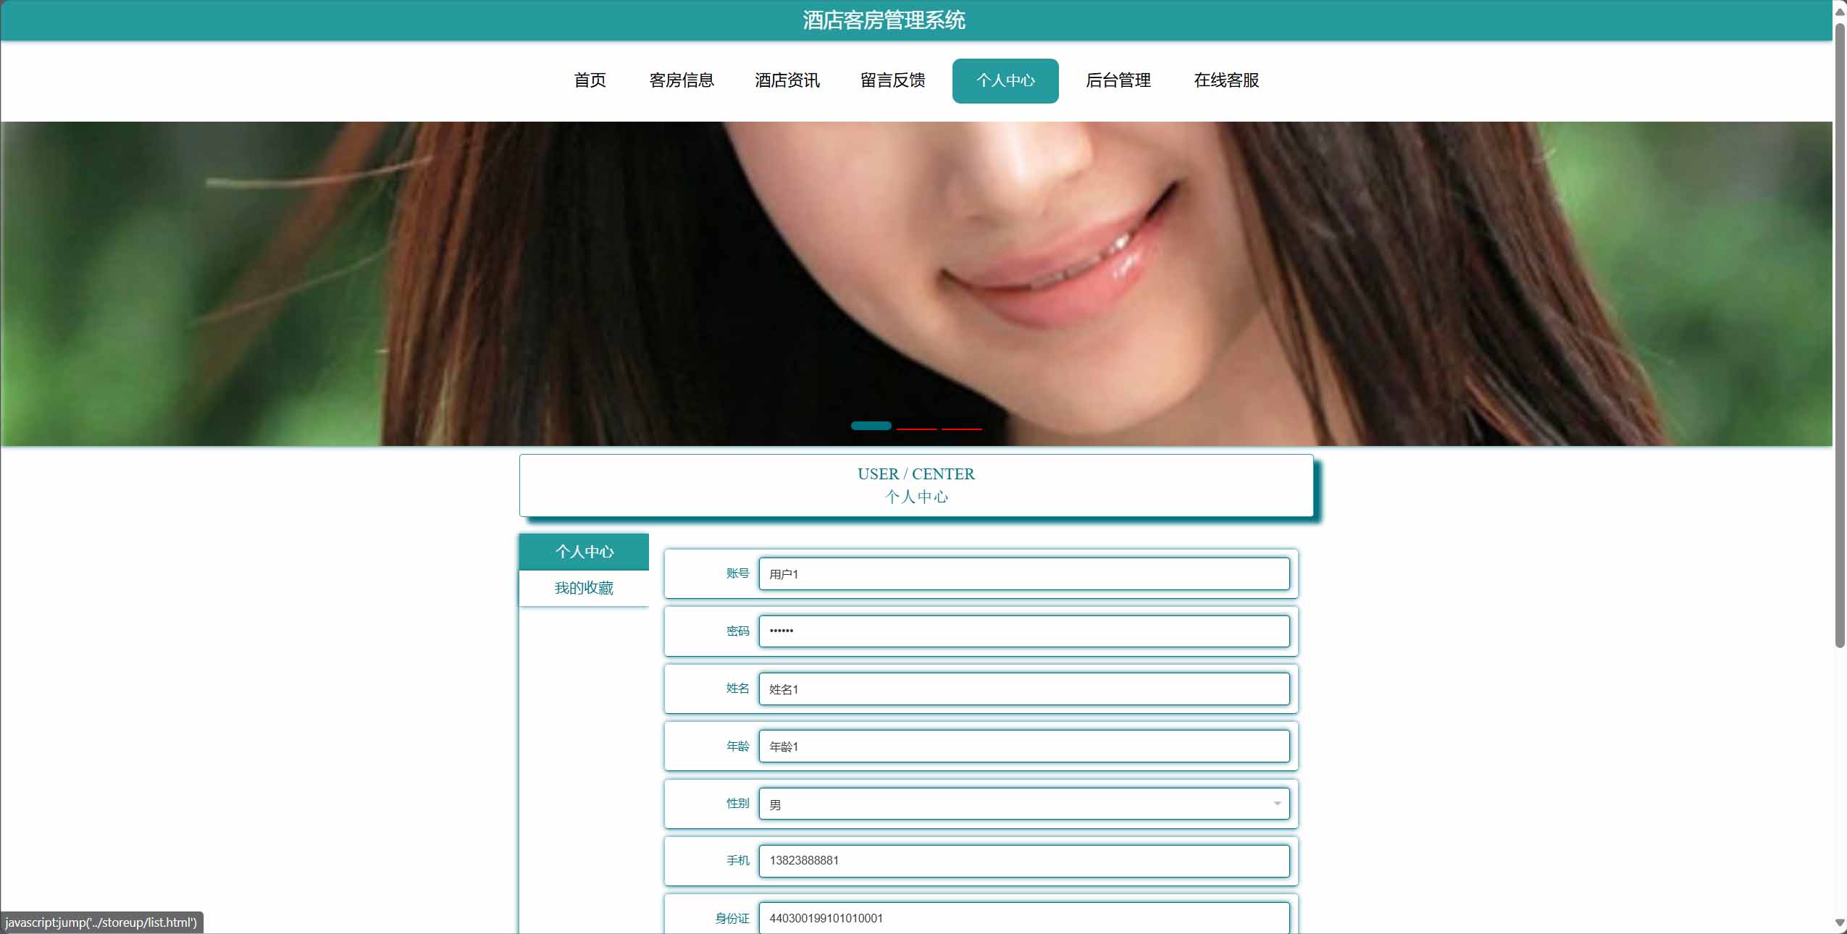Select the first carousel indicator (teal)
1847x934 pixels.
coord(871,426)
